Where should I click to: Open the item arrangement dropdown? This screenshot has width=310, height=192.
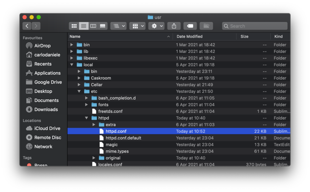coord(118,26)
